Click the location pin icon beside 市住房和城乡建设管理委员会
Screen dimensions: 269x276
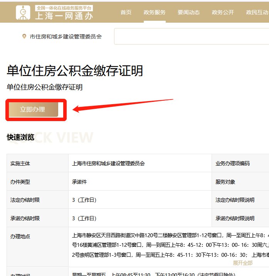24,37
